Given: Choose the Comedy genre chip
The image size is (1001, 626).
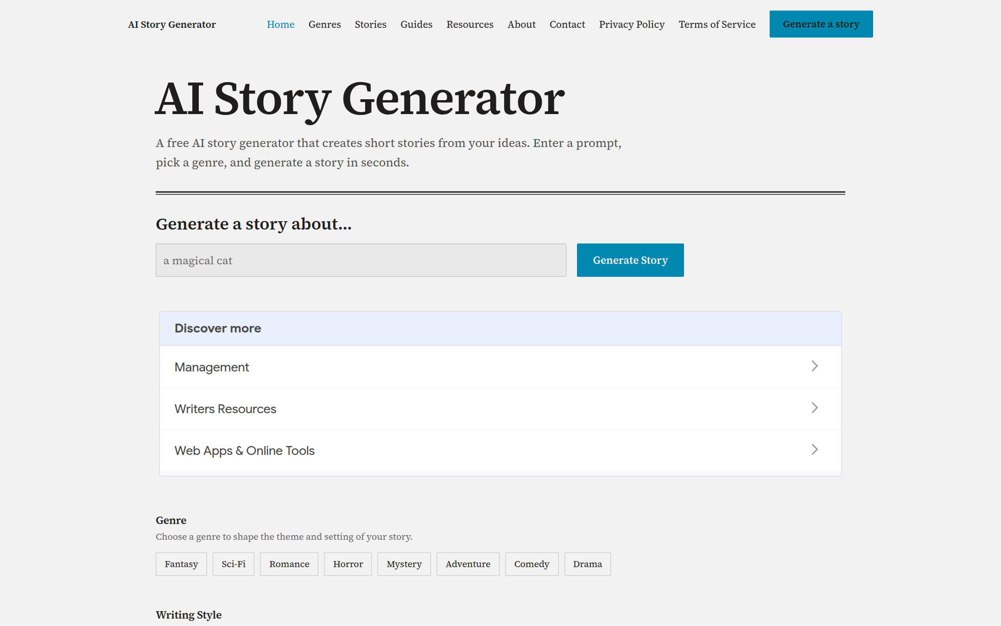Looking at the screenshot, I should (532, 564).
